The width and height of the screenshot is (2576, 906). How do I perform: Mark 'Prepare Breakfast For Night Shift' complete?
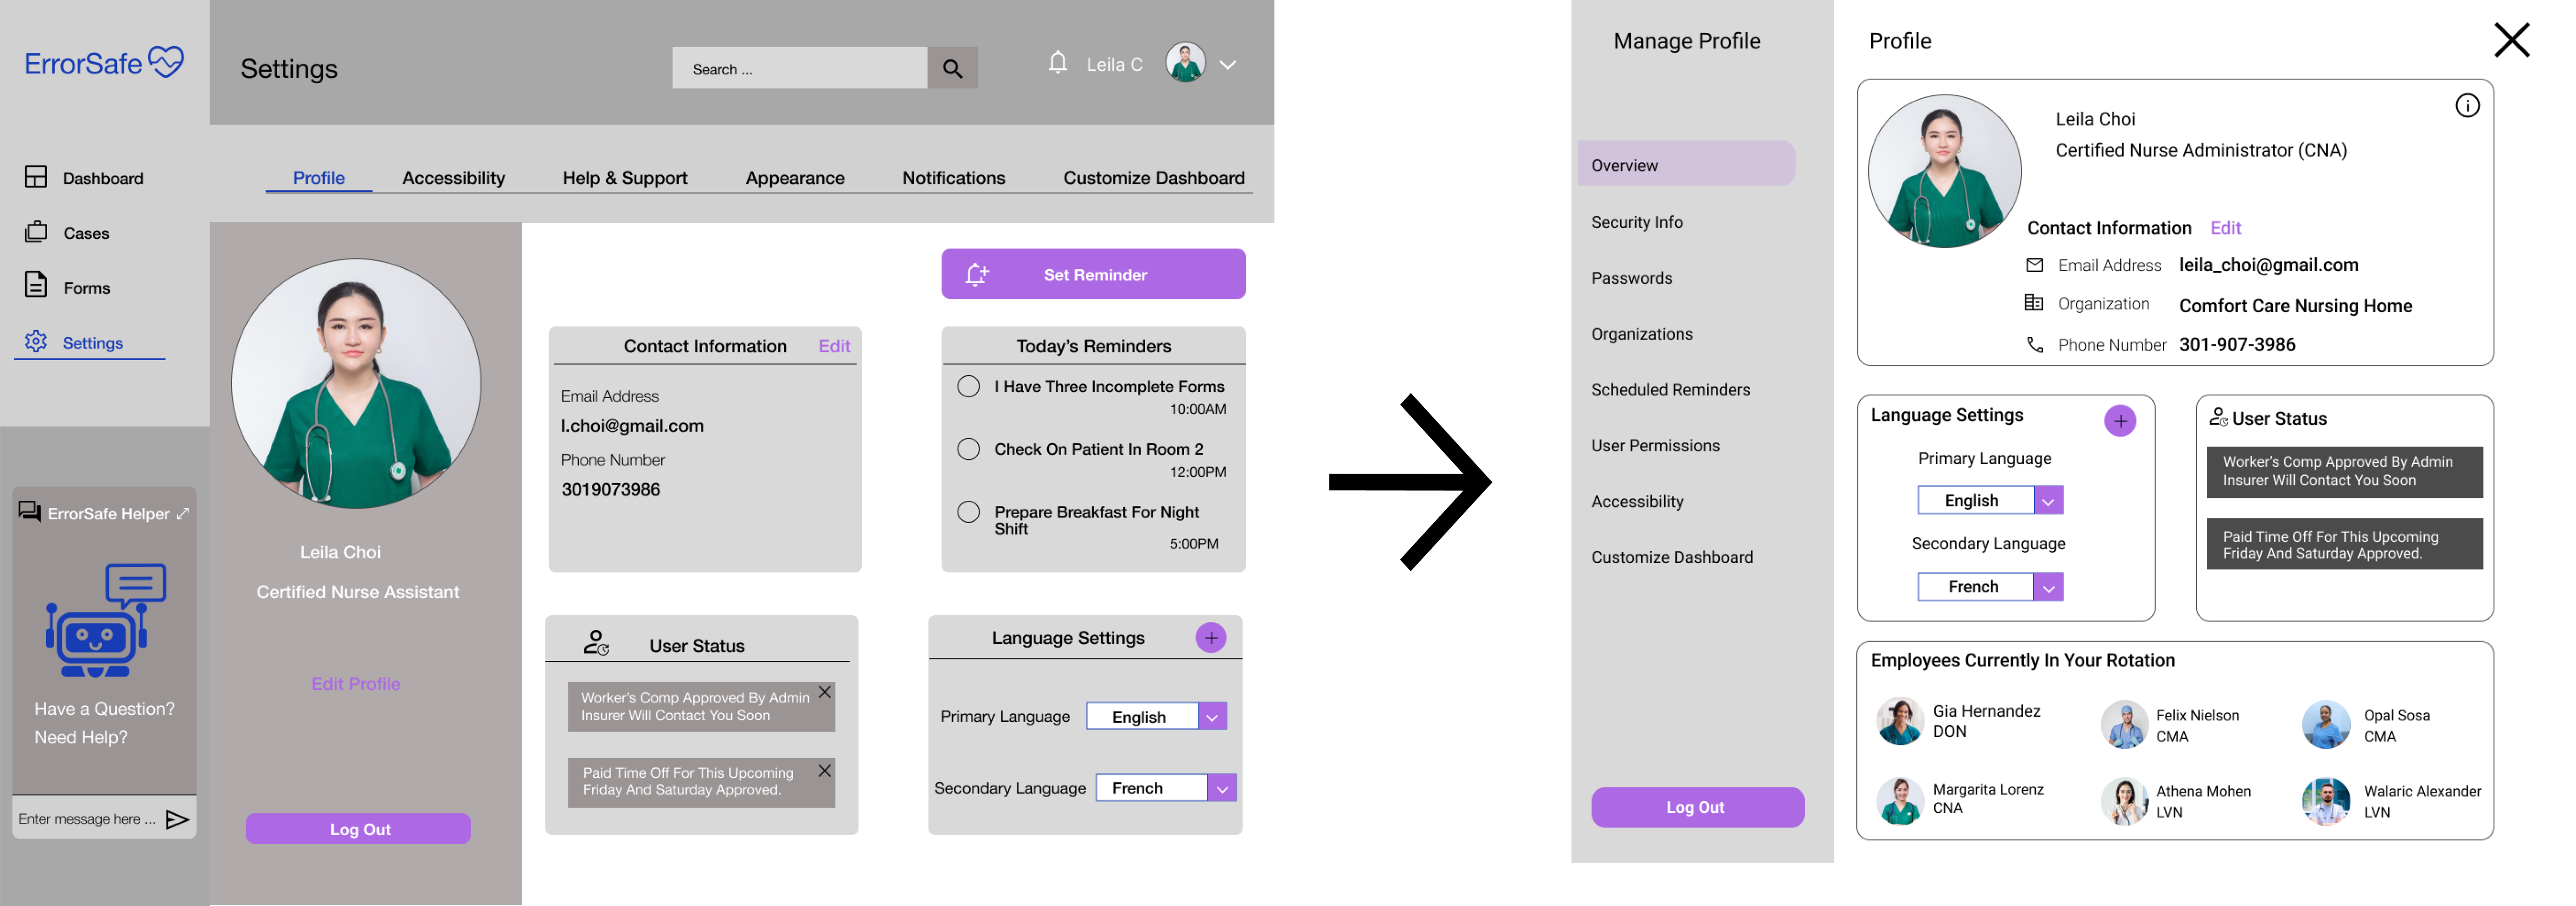pyautogui.click(x=968, y=513)
